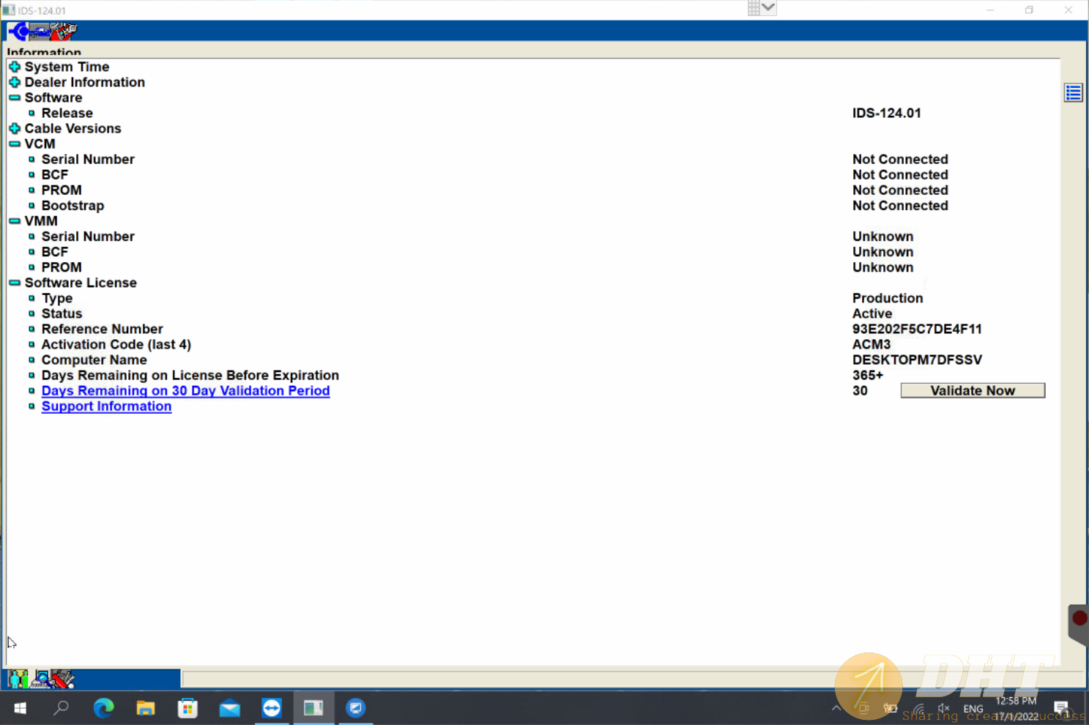Collapse the VMM section
1089x725 pixels.
point(15,221)
